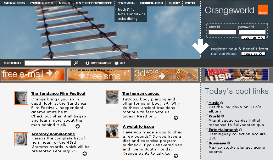The image size is (273, 160).
Task: Click the Orangeworld title text
Action: tap(229, 10)
